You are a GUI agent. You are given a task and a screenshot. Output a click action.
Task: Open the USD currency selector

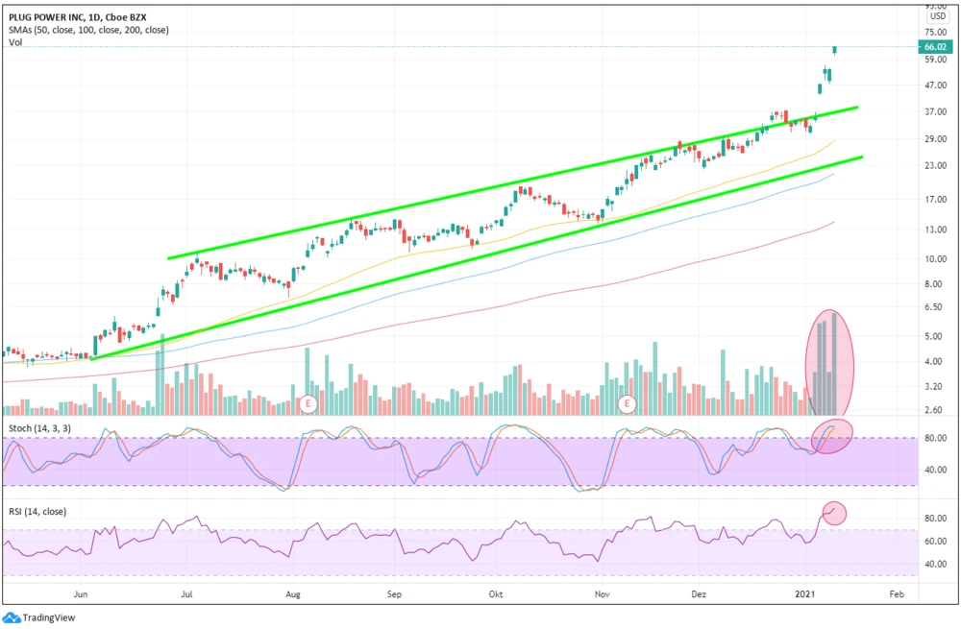936,16
